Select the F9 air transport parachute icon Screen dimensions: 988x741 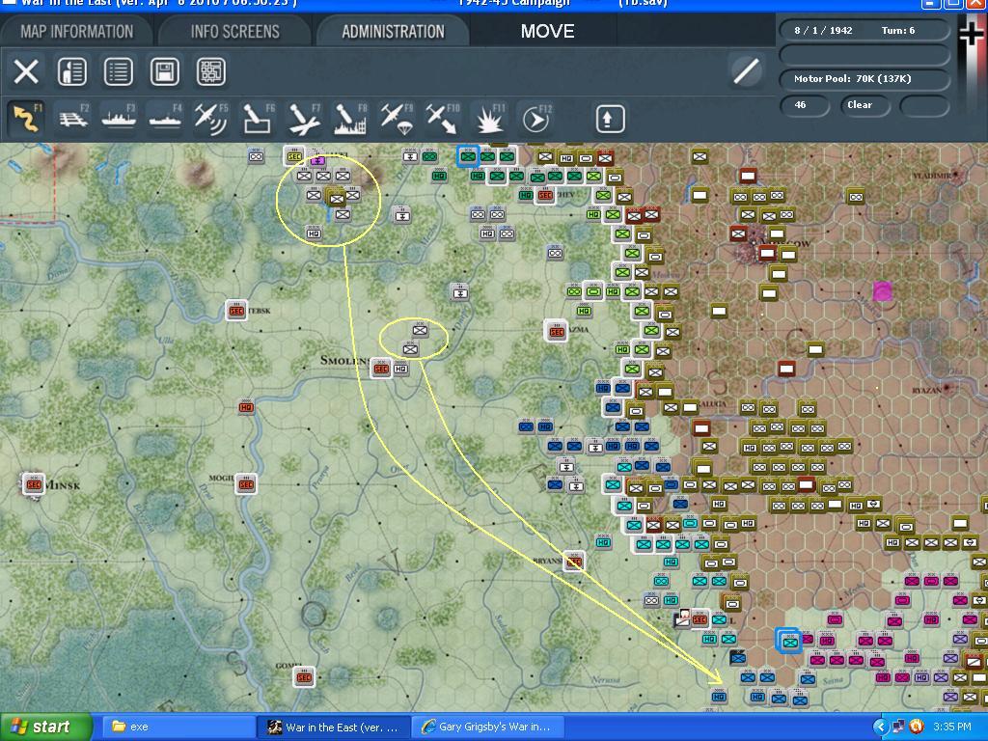tap(397, 119)
